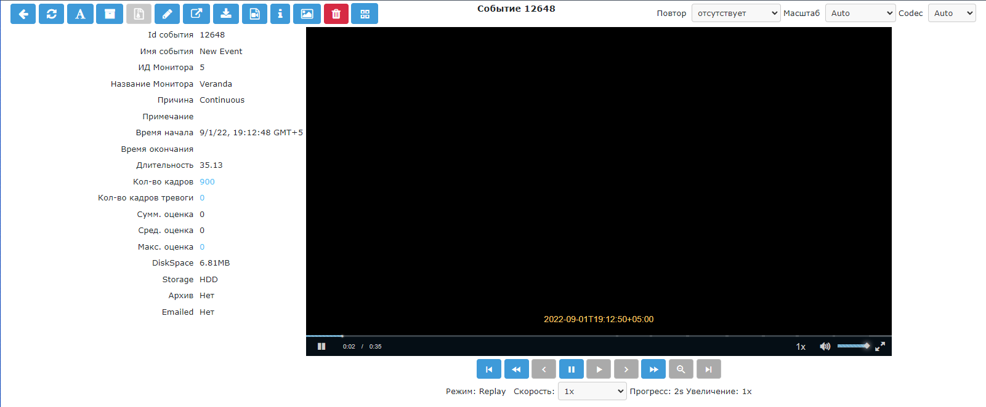Step one frame back with left chevron
Image resolution: width=986 pixels, height=407 pixels.
click(x=544, y=369)
